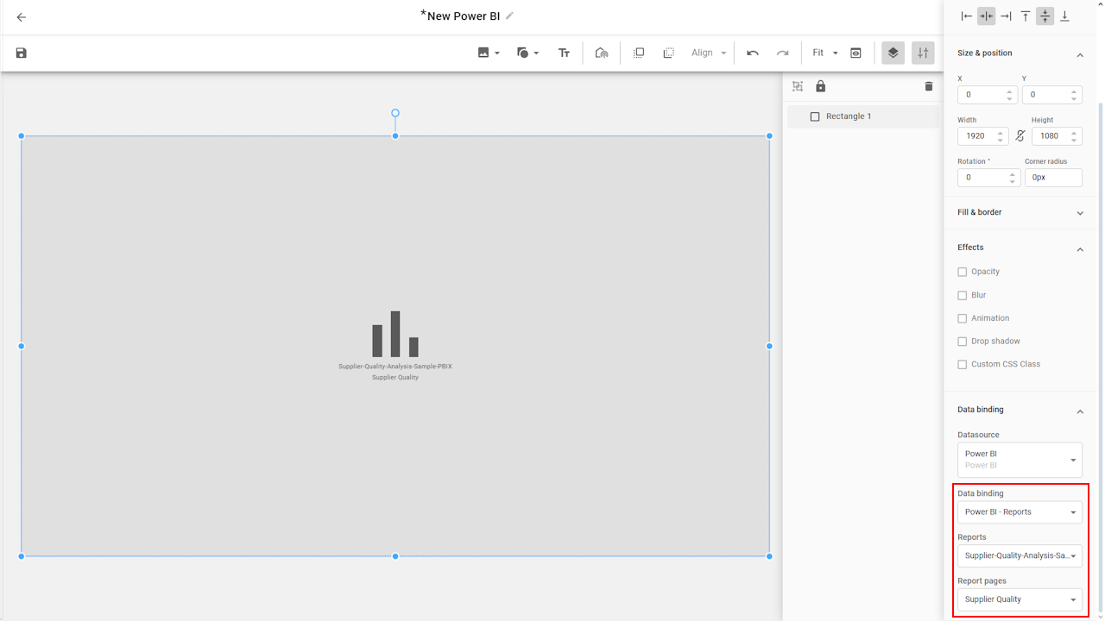Viewport: 1105px width, 621px height.
Task: Click the Corner radius input field
Action: point(1052,178)
